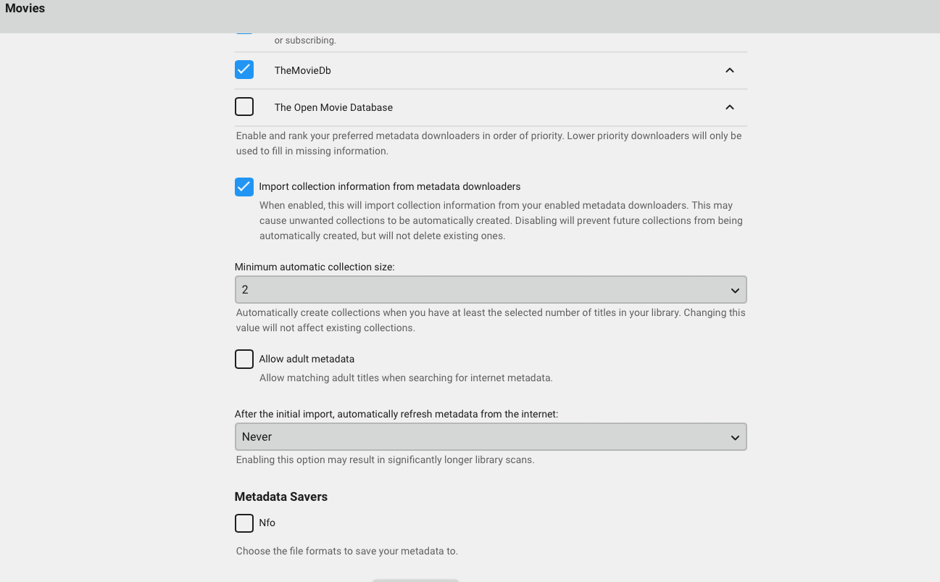Click the TheMovieDb downloader label

[302, 70]
